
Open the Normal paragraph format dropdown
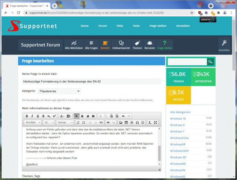tap(65, 123)
